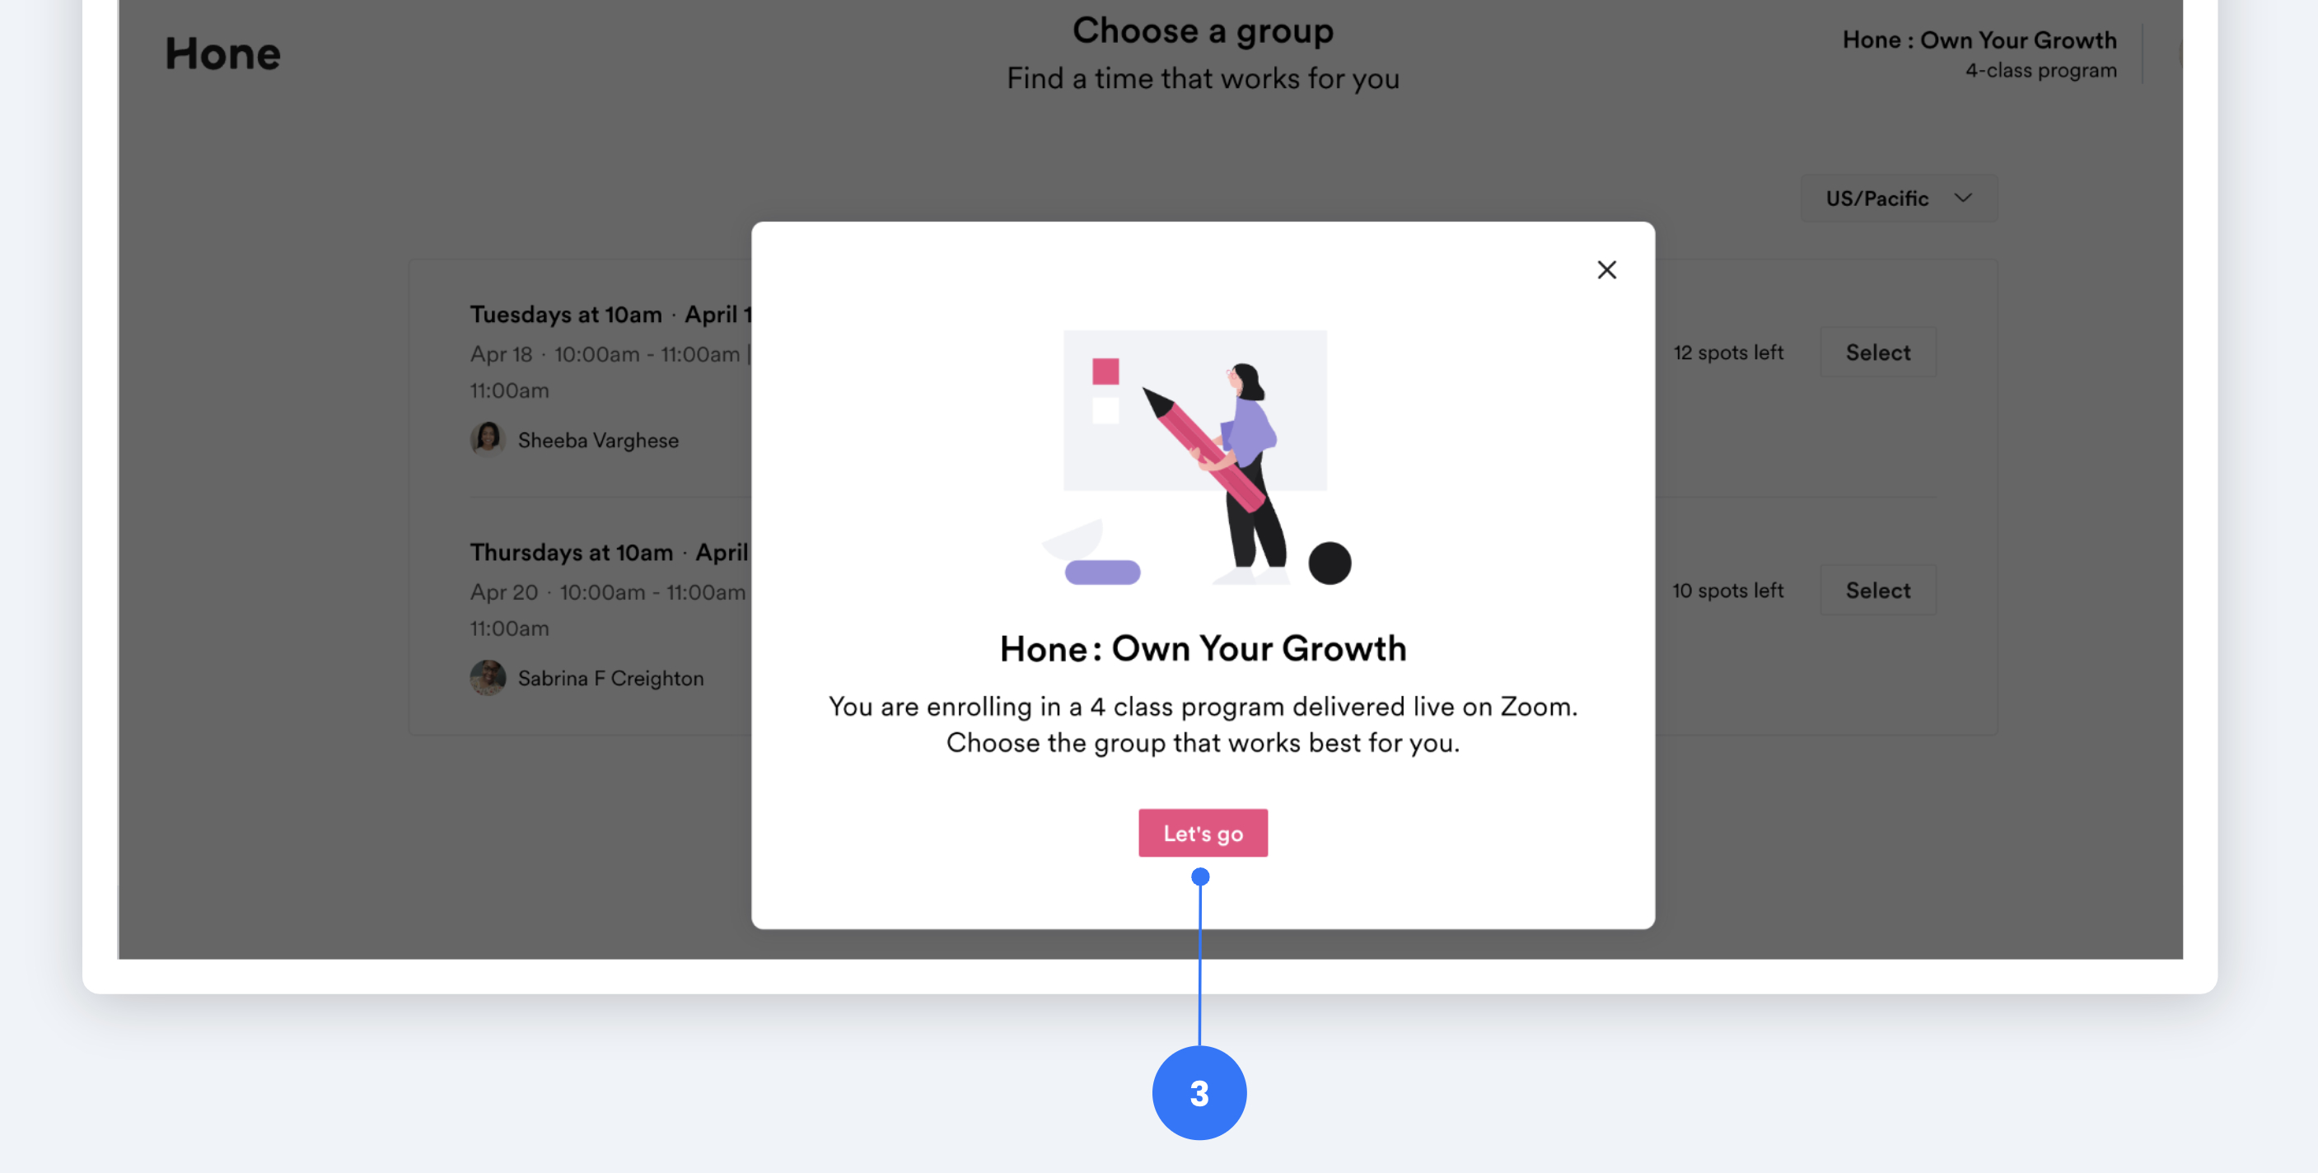Click the Let's go button
Viewport: 2318px width, 1173px height.
tap(1202, 833)
